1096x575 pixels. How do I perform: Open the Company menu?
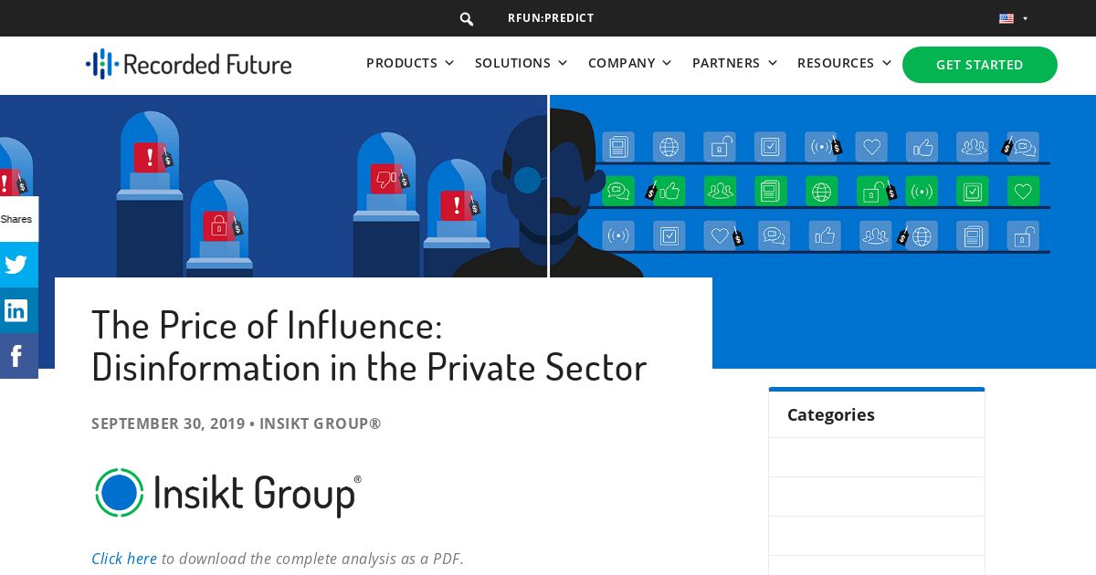click(630, 63)
